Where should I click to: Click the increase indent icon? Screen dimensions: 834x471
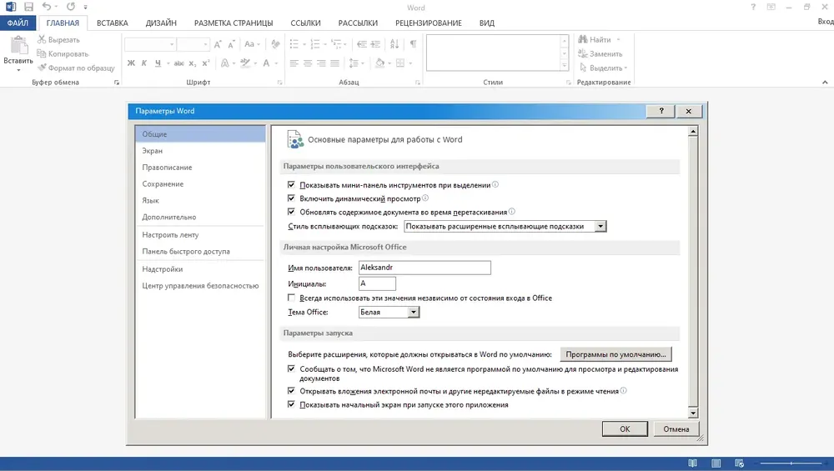pyautogui.click(x=375, y=44)
